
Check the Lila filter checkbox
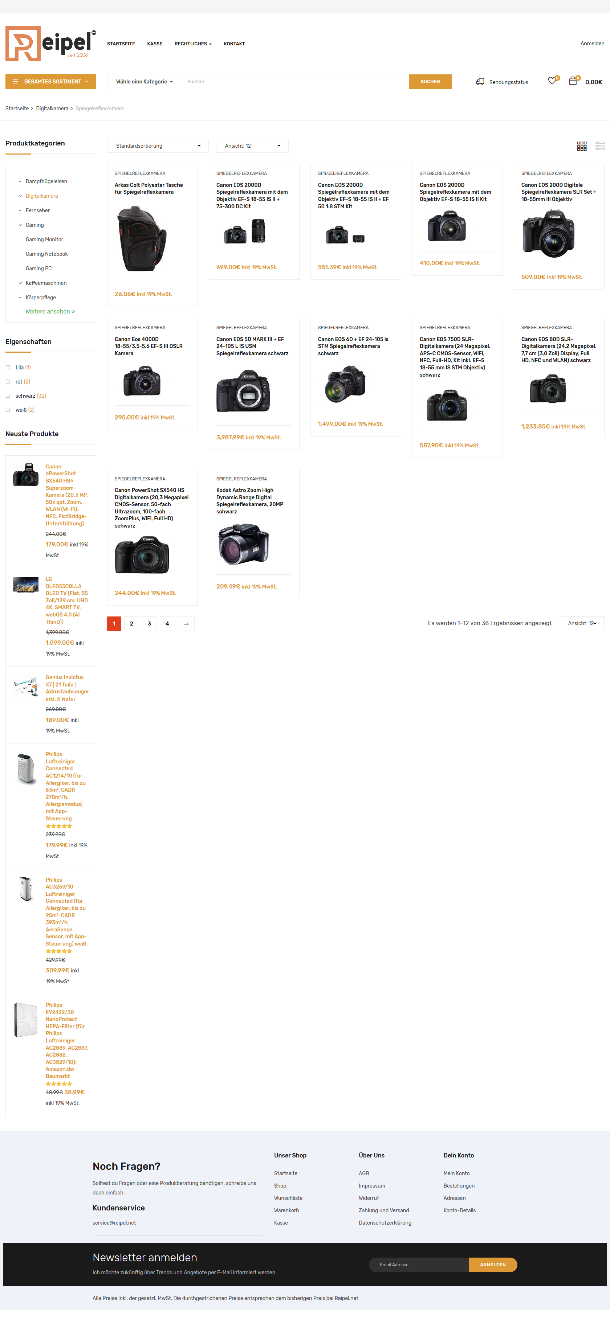pos(8,368)
